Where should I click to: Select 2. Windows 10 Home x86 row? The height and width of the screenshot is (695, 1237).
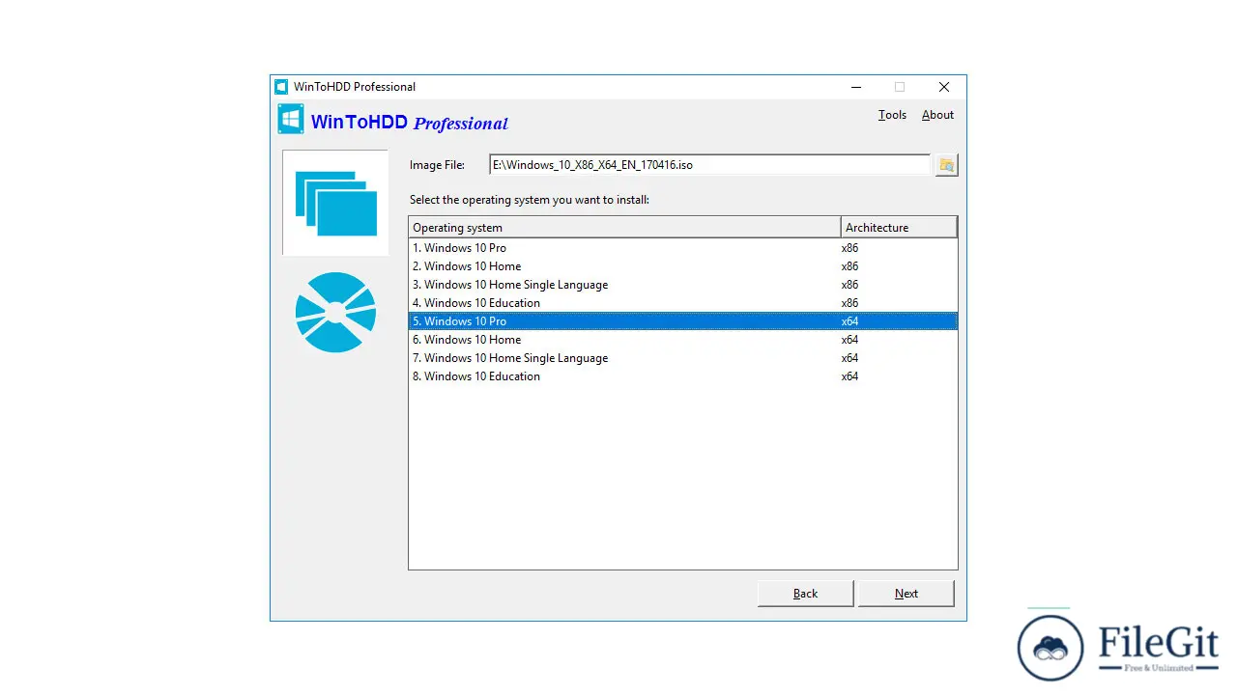(x=683, y=266)
